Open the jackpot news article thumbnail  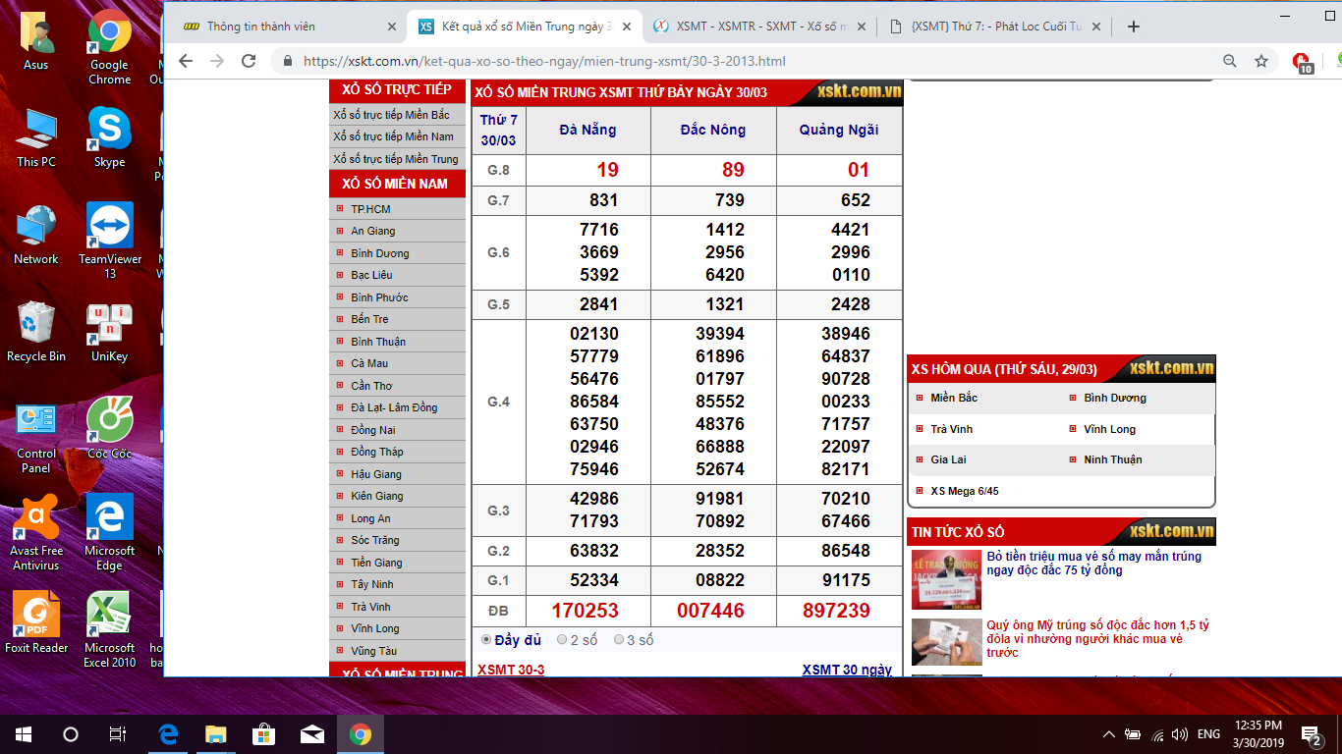946,579
